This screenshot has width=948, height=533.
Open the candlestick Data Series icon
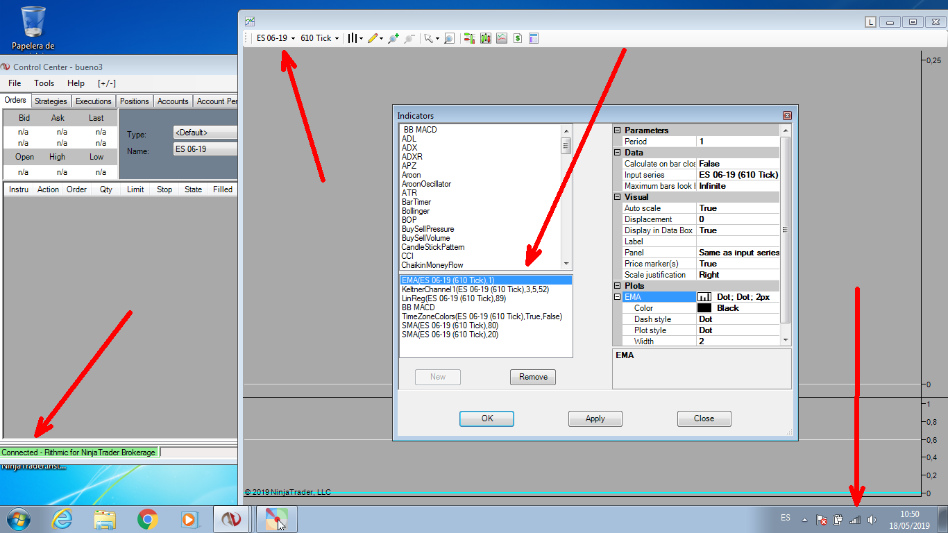[486, 38]
